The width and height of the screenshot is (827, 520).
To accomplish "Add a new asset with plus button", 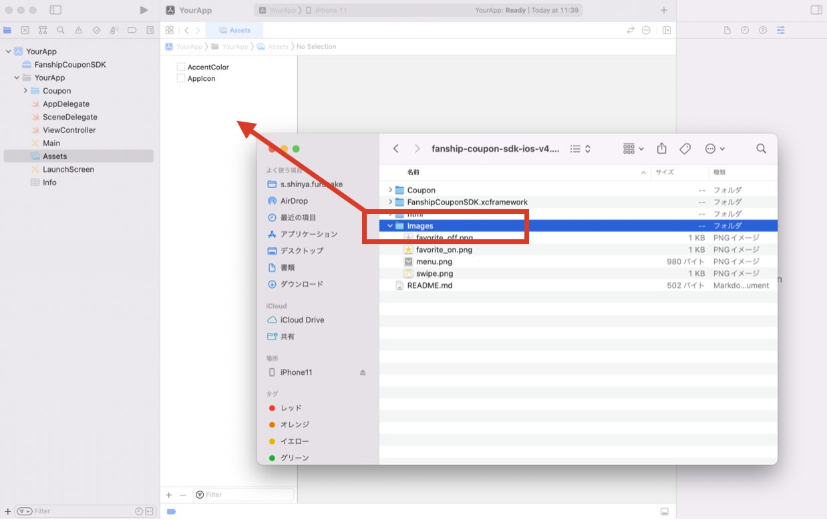I will [x=169, y=495].
